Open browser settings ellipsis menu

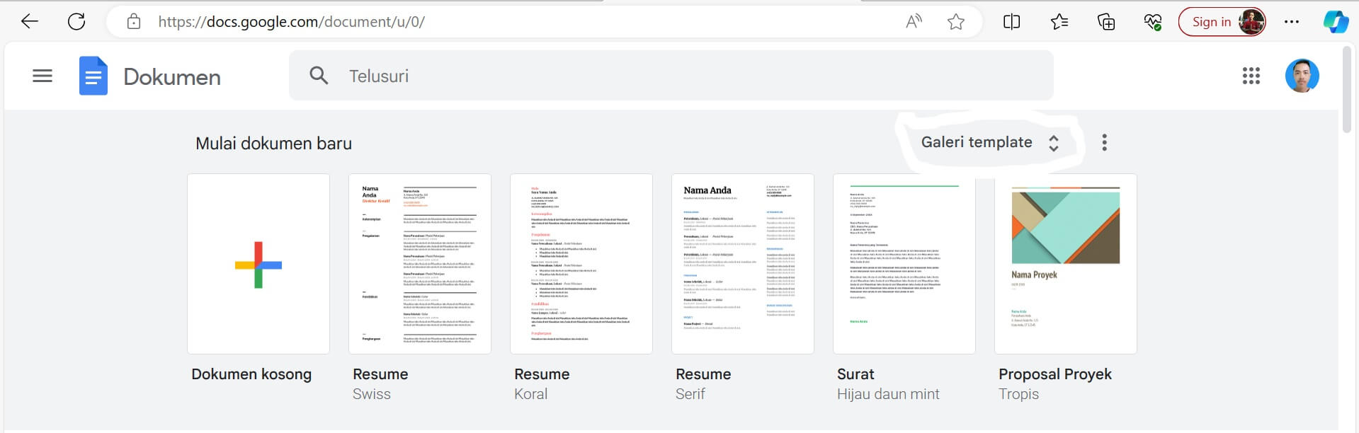[1291, 21]
